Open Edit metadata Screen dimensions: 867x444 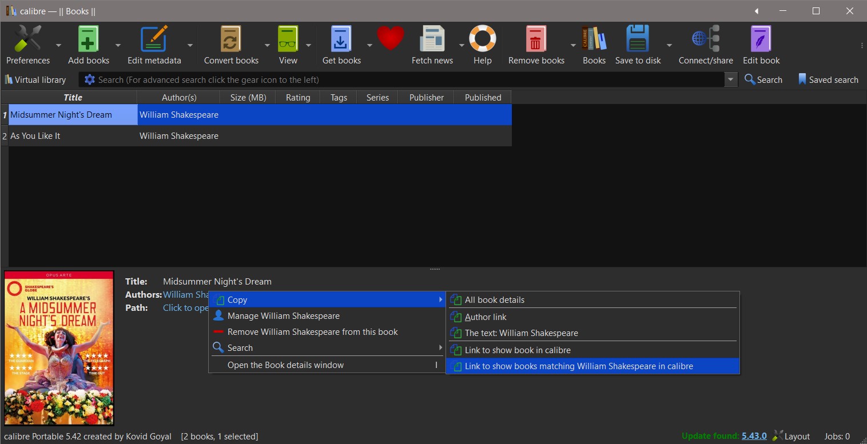[x=154, y=45]
